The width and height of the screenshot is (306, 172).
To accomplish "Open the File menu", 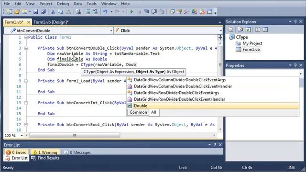I will click(7, 4).
